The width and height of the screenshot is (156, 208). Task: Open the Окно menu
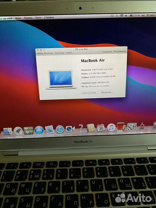coord(38,18)
